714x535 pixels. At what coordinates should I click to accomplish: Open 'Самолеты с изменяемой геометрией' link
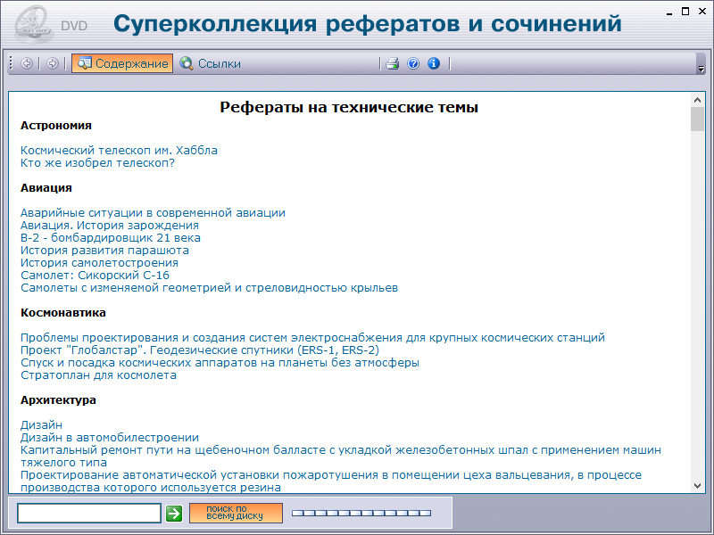209,287
